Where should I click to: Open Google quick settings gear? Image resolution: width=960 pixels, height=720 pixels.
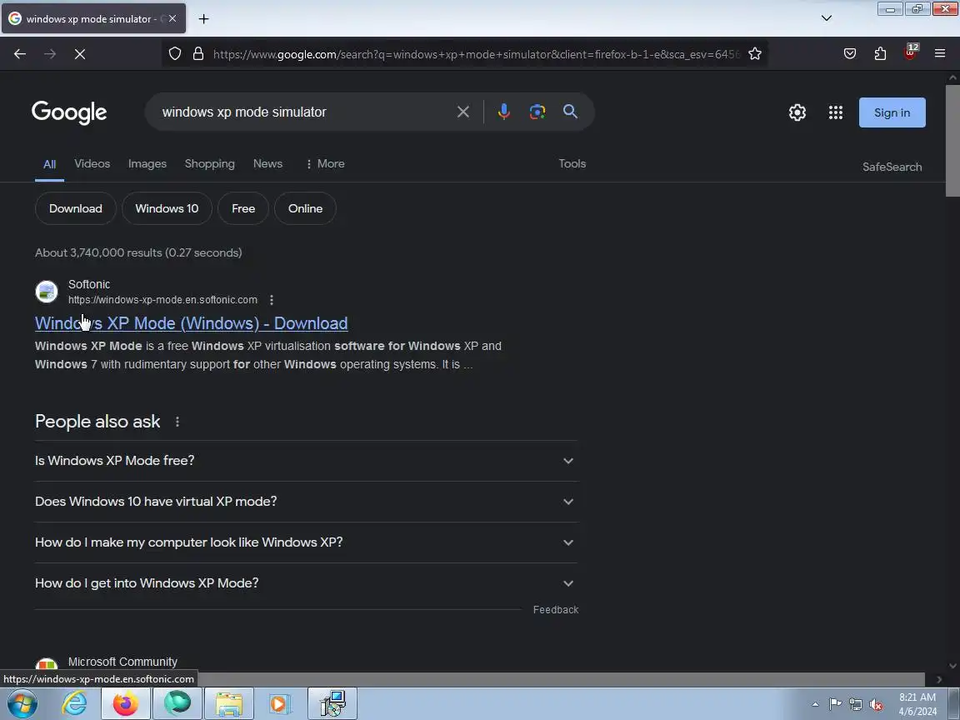(x=797, y=112)
